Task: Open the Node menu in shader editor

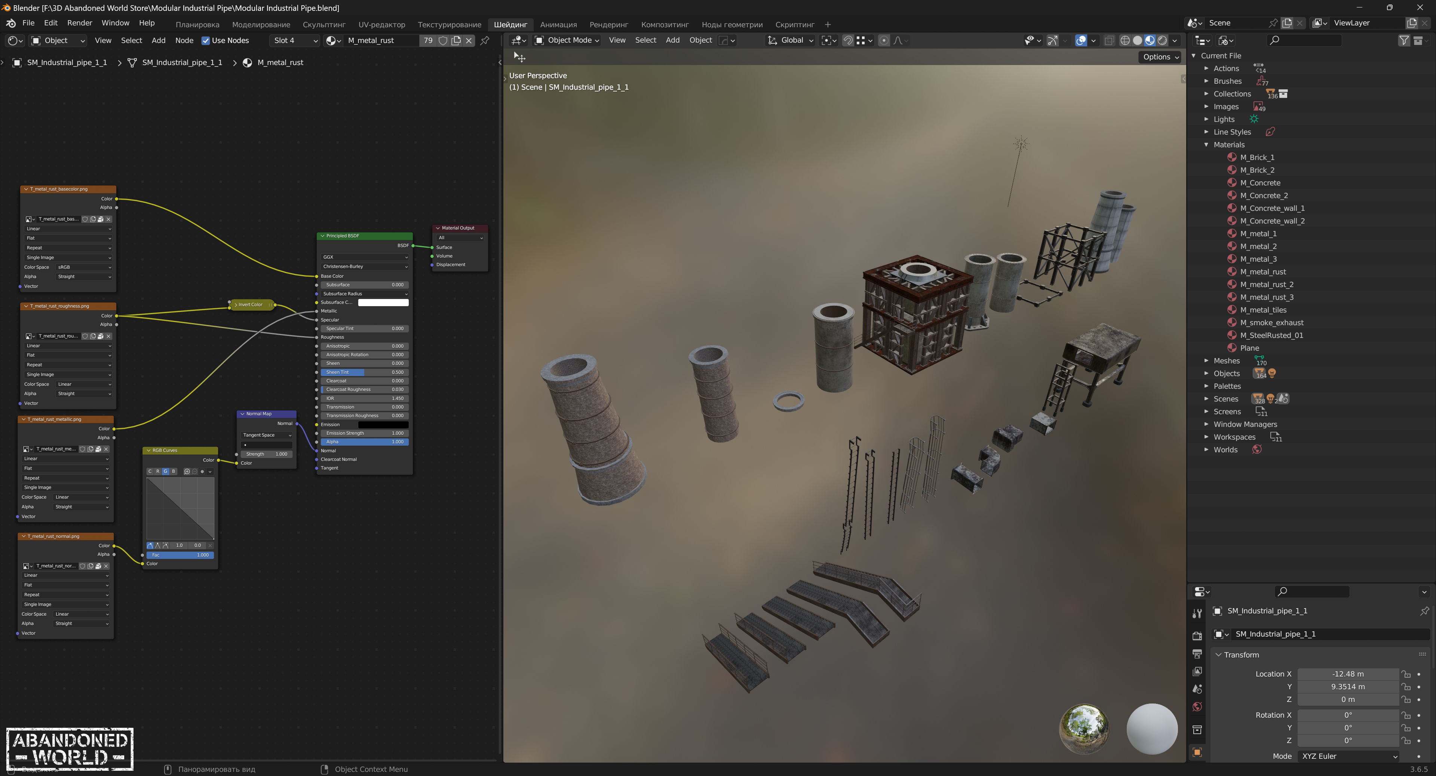Action: (x=184, y=41)
